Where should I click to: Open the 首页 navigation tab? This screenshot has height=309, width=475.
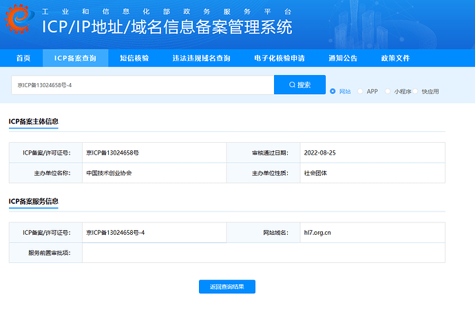[23, 58]
